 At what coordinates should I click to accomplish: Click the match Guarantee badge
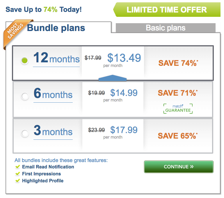[178, 108]
